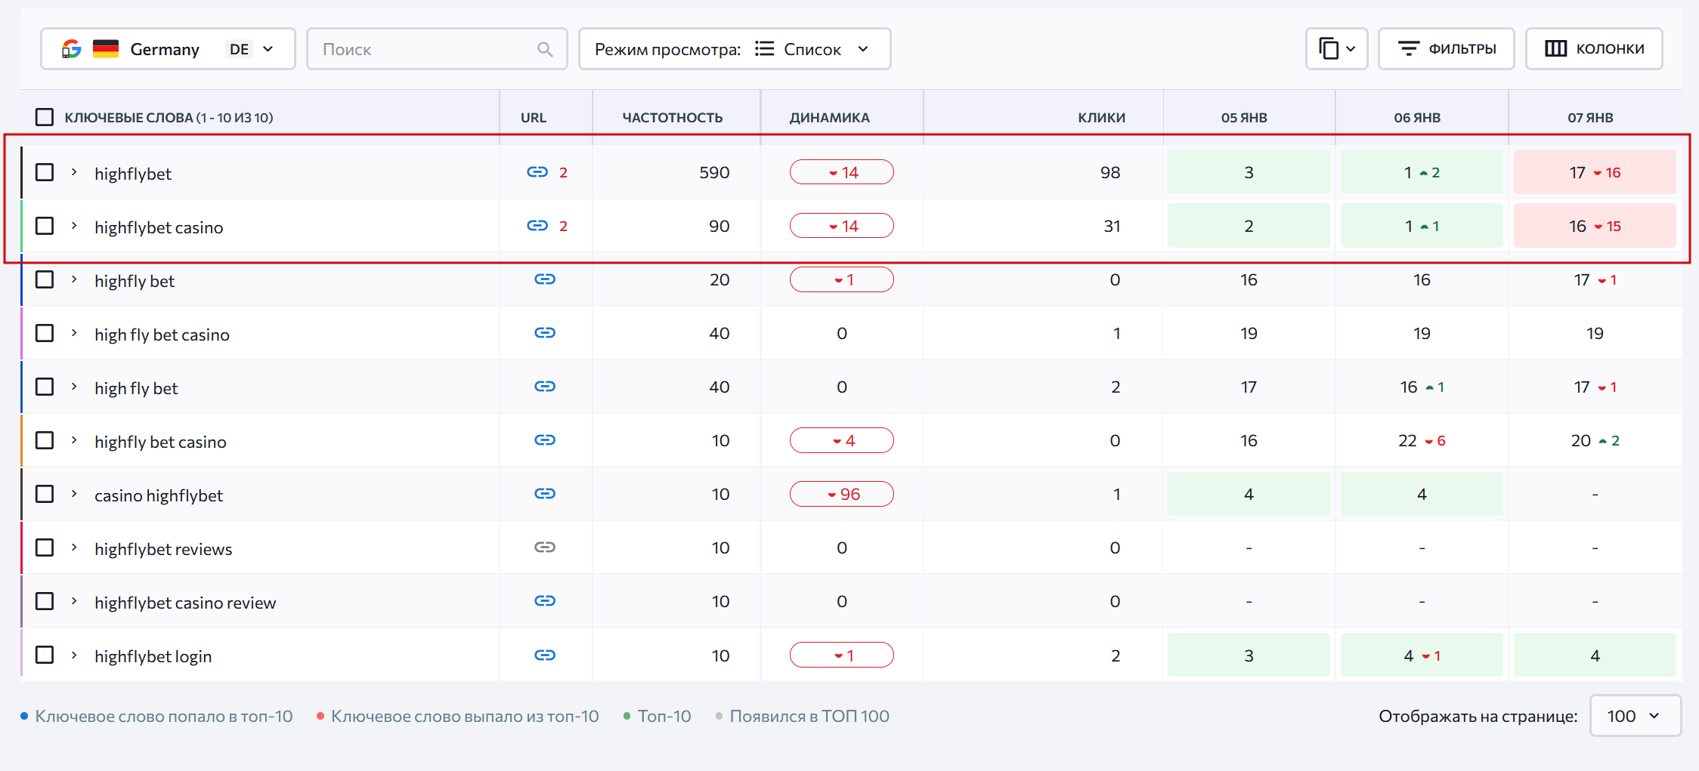Open URL link icon for high fly bet
The image size is (1699, 771).
tap(545, 387)
